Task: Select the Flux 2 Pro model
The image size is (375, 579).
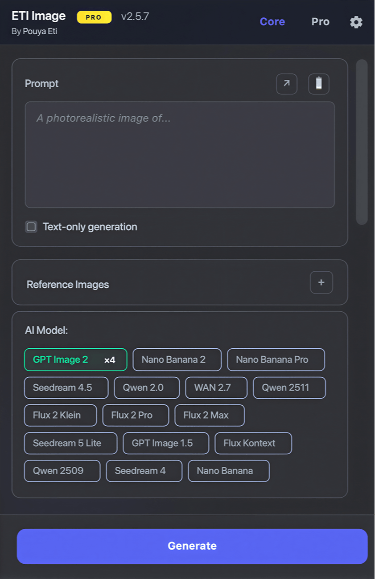Action: [136, 415]
